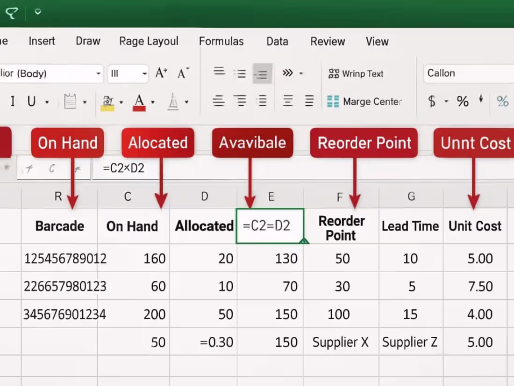
Task: Click Marge Center button
Action: (x=364, y=102)
